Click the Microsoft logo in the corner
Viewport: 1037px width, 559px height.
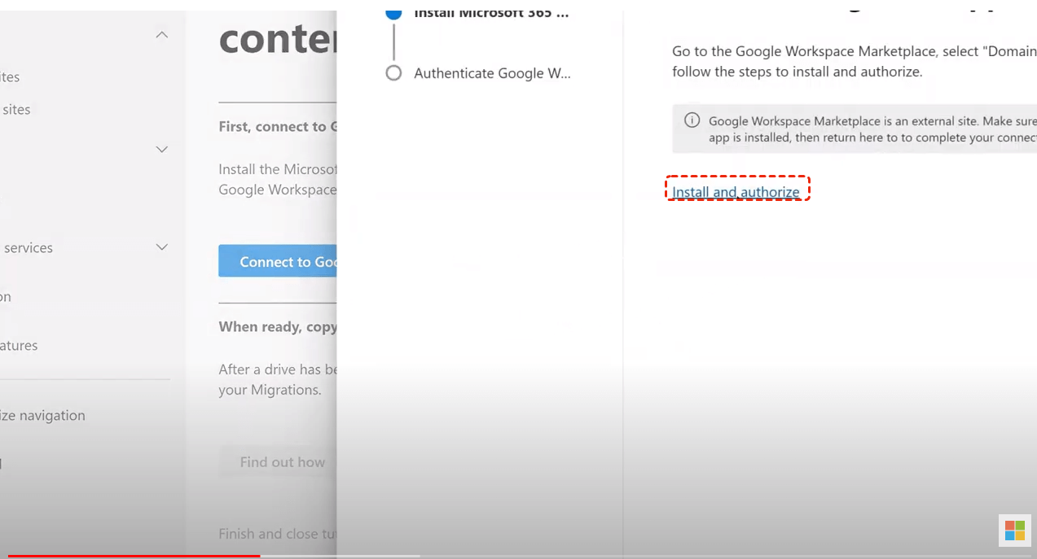coord(1015,531)
